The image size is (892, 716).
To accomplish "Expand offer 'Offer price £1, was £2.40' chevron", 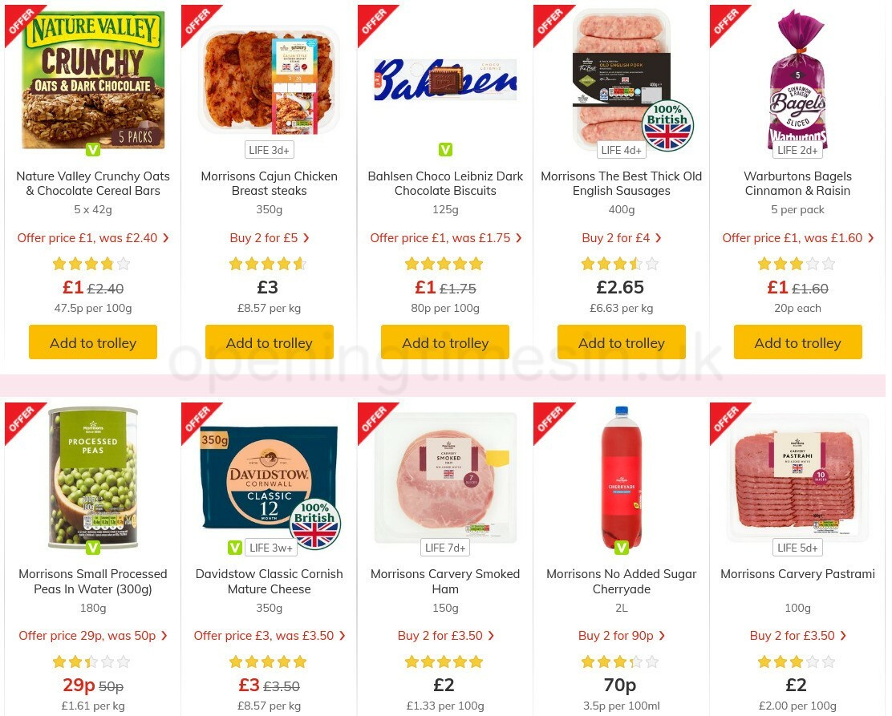I will 165,237.
